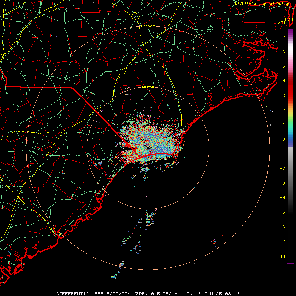Click the scale value 4 on legend
The width and height of the screenshot is (296, 296).
pos(284,81)
